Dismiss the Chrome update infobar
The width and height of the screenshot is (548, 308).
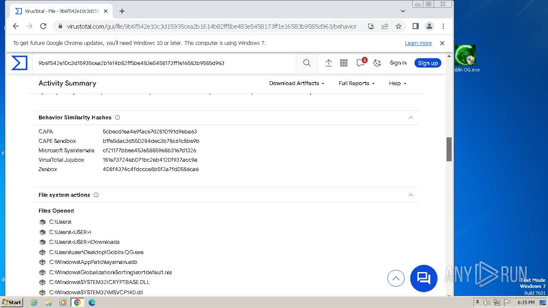442,43
